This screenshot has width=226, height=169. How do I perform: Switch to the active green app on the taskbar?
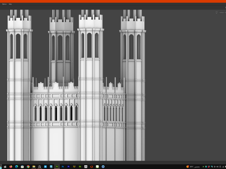[57, 167]
